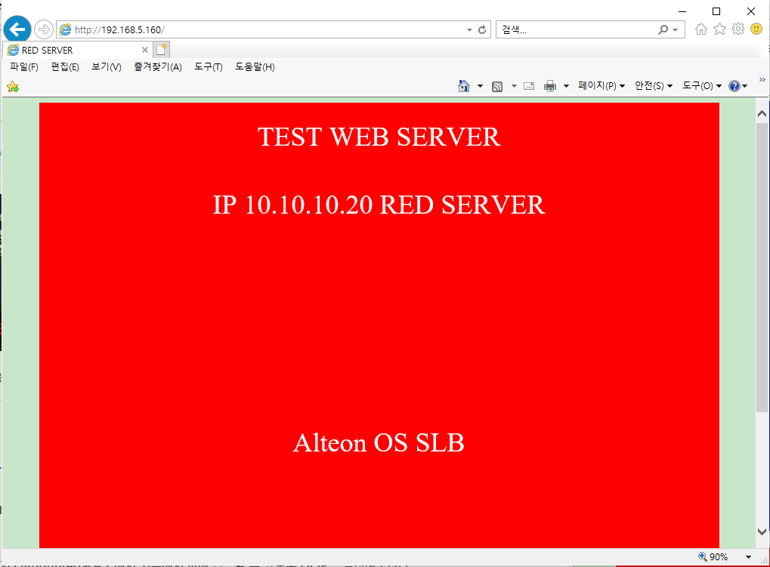Click the vertical scrollbar thumb
The width and height of the screenshot is (770, 567).
tap(762, 268)
